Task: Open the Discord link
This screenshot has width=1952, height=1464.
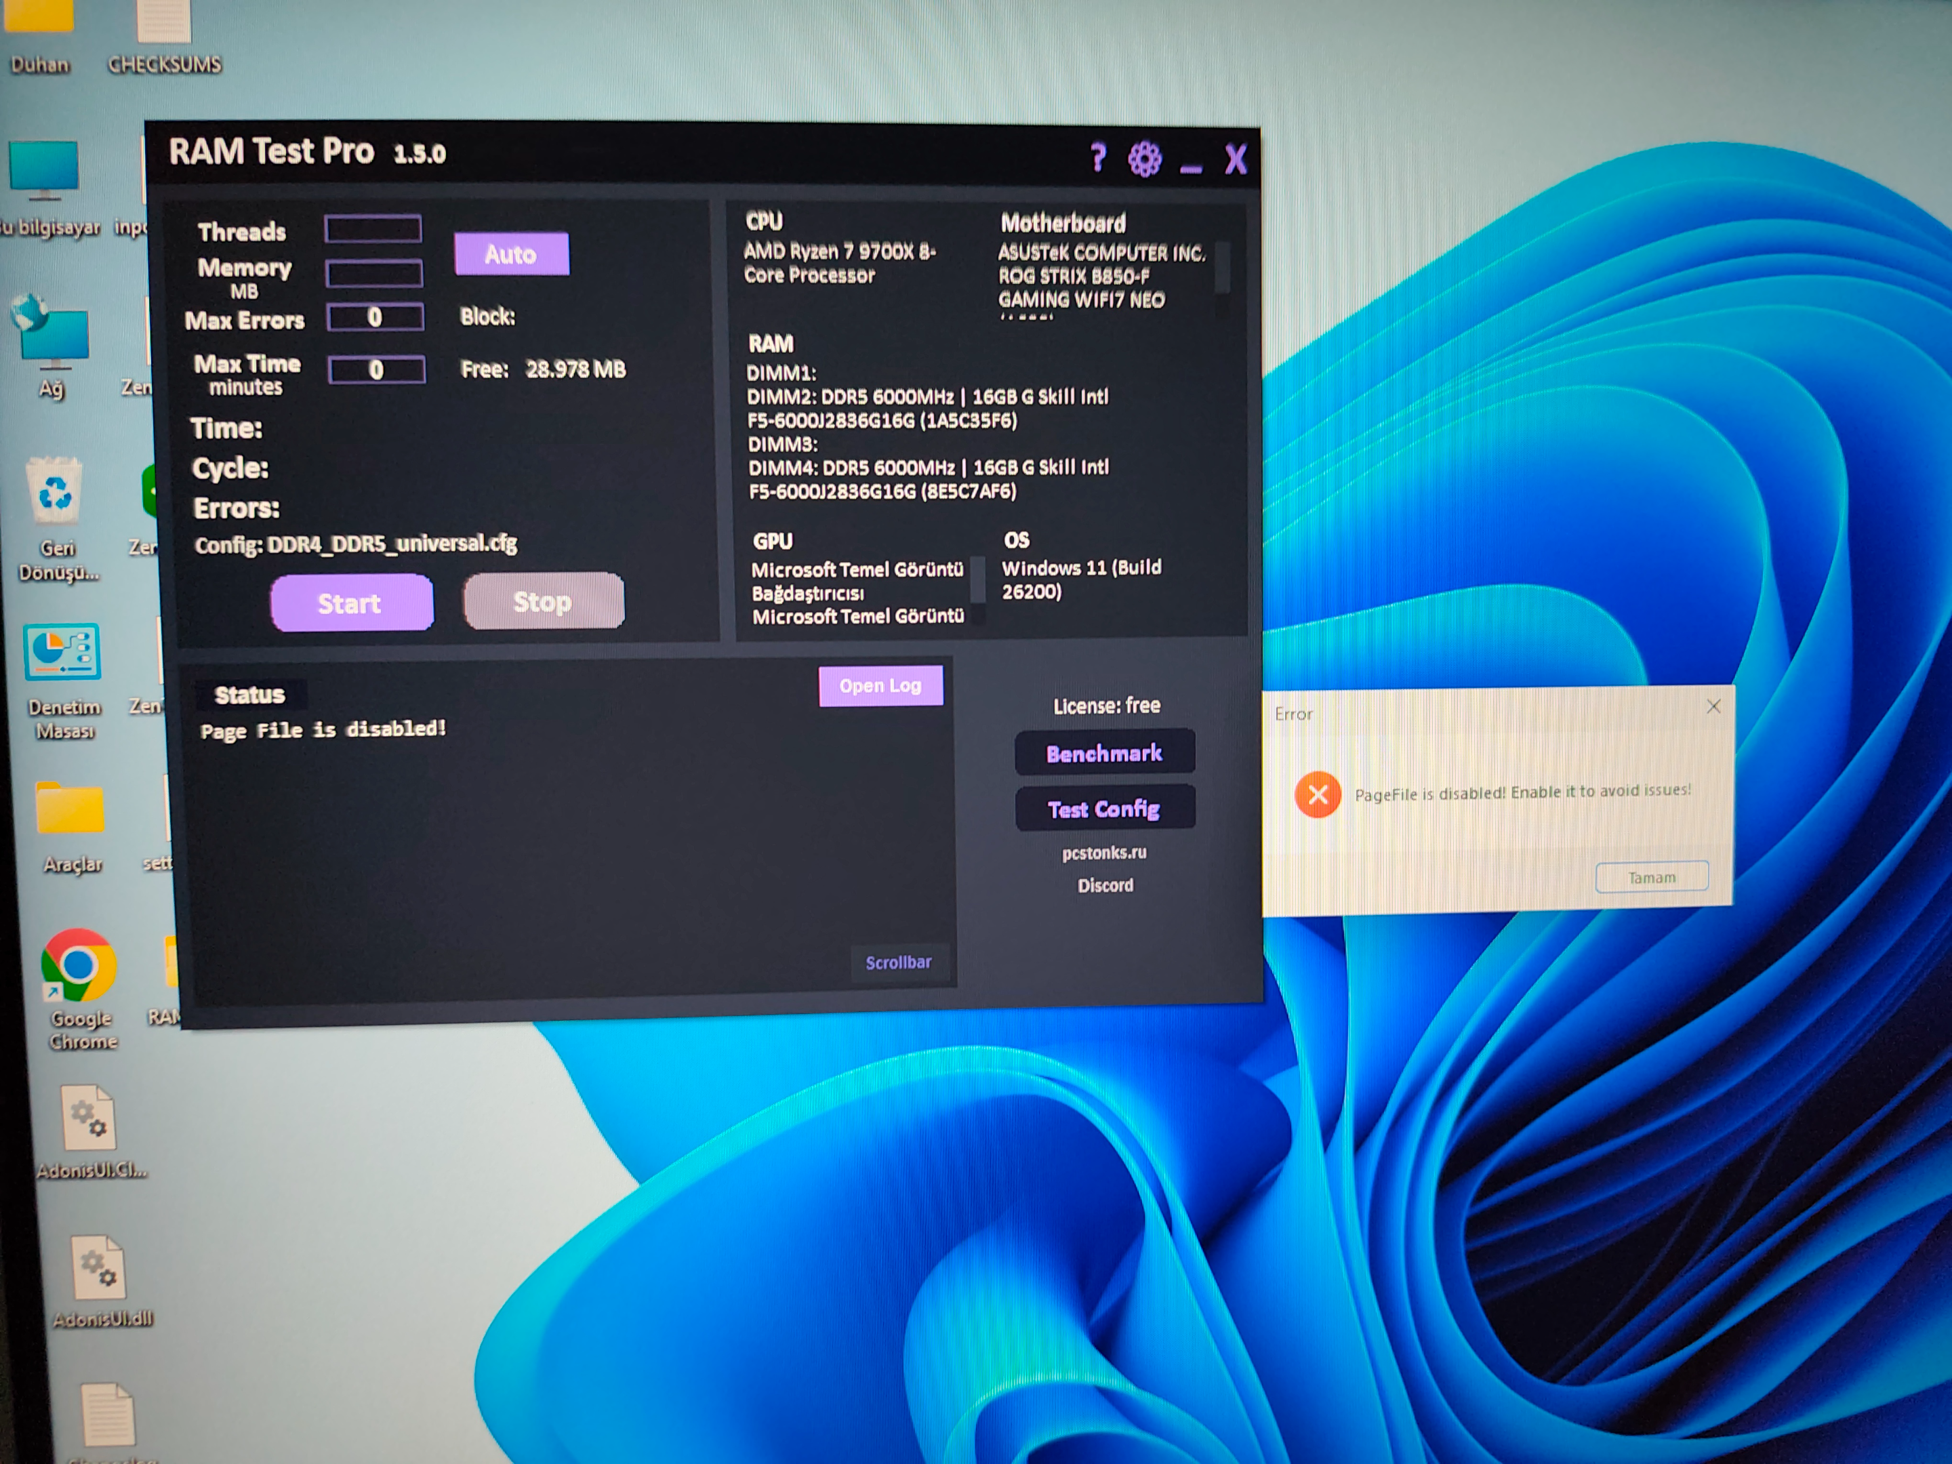Action: pos(1105,885)
